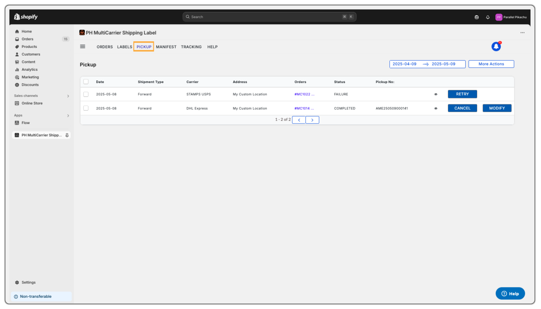Open the Parallel Pikachu account menu
The image size is (541, 309).
click(511, 17)
